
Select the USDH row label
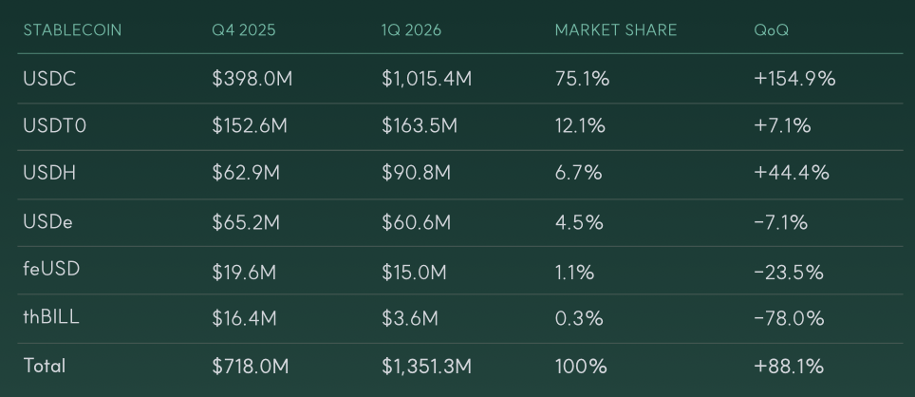(49, 174)
